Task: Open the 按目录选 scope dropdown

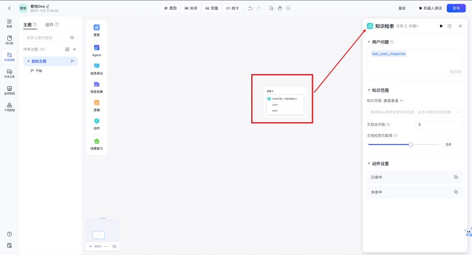Action: [x=393, y=101]
